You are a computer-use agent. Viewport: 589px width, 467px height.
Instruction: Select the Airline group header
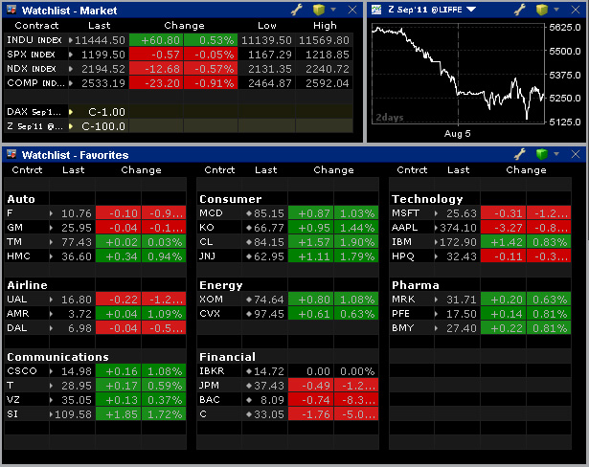click(x=27, y=285)
